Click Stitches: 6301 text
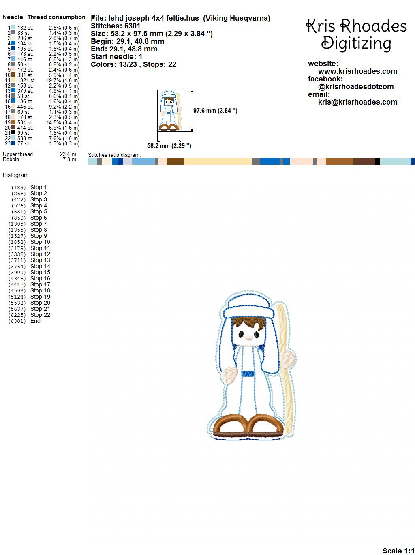The image size is (415, 555). click(x=116, y=26)
